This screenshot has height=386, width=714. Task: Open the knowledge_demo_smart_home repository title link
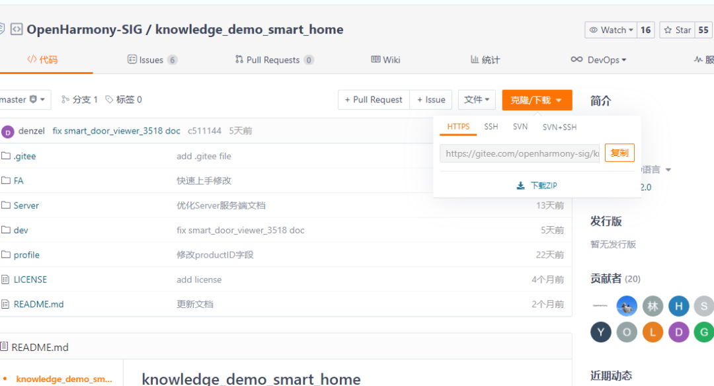(249, 30)
